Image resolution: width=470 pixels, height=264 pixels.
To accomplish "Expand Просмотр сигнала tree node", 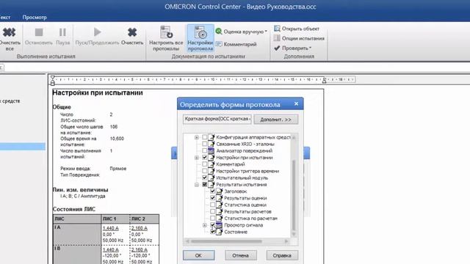I will tap(205, 225).
